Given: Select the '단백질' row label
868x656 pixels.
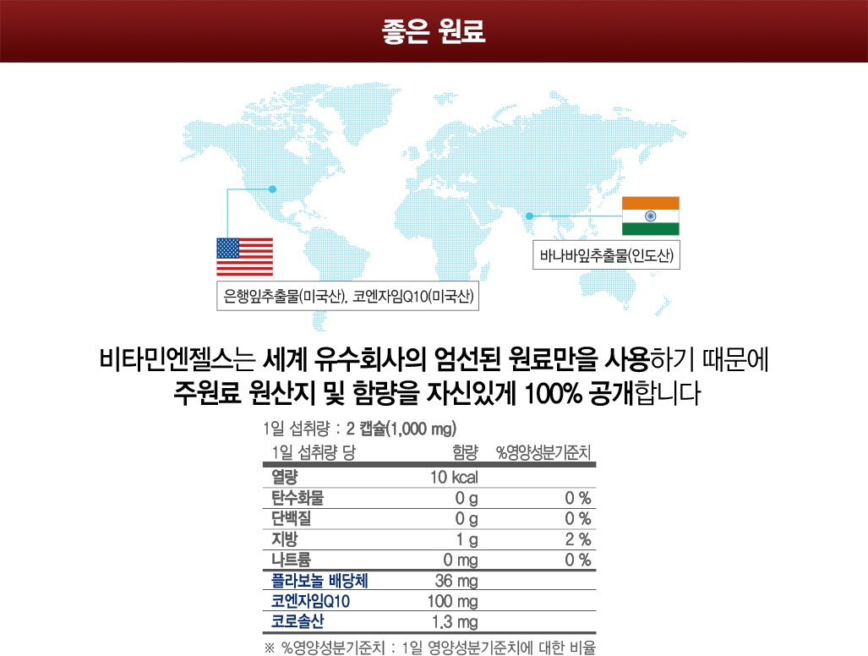Looking at the screenshot, I should click(x=292, y=519).
